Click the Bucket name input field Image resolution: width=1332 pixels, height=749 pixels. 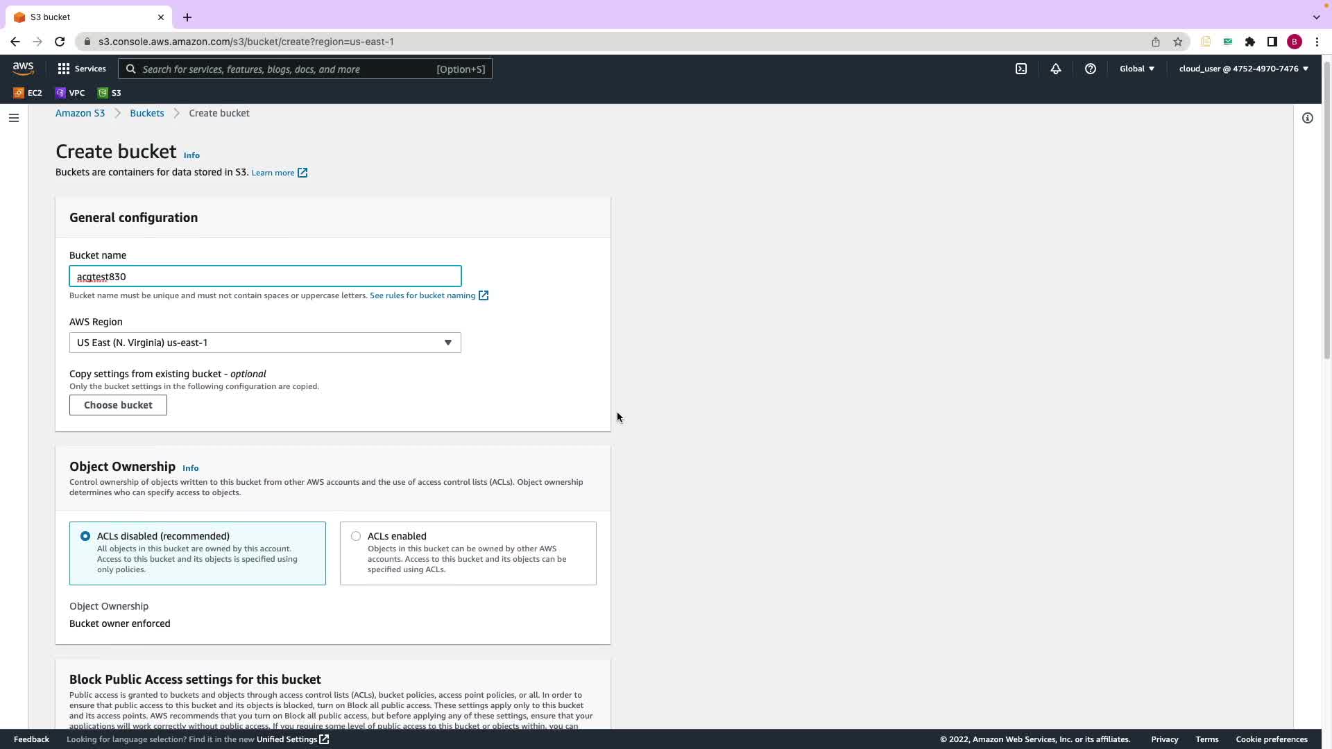click(265, 277)
